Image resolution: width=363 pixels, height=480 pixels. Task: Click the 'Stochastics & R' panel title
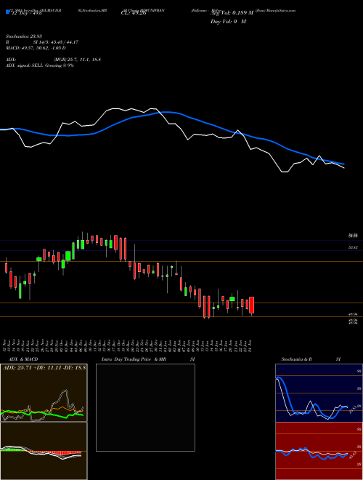point(297,359)
